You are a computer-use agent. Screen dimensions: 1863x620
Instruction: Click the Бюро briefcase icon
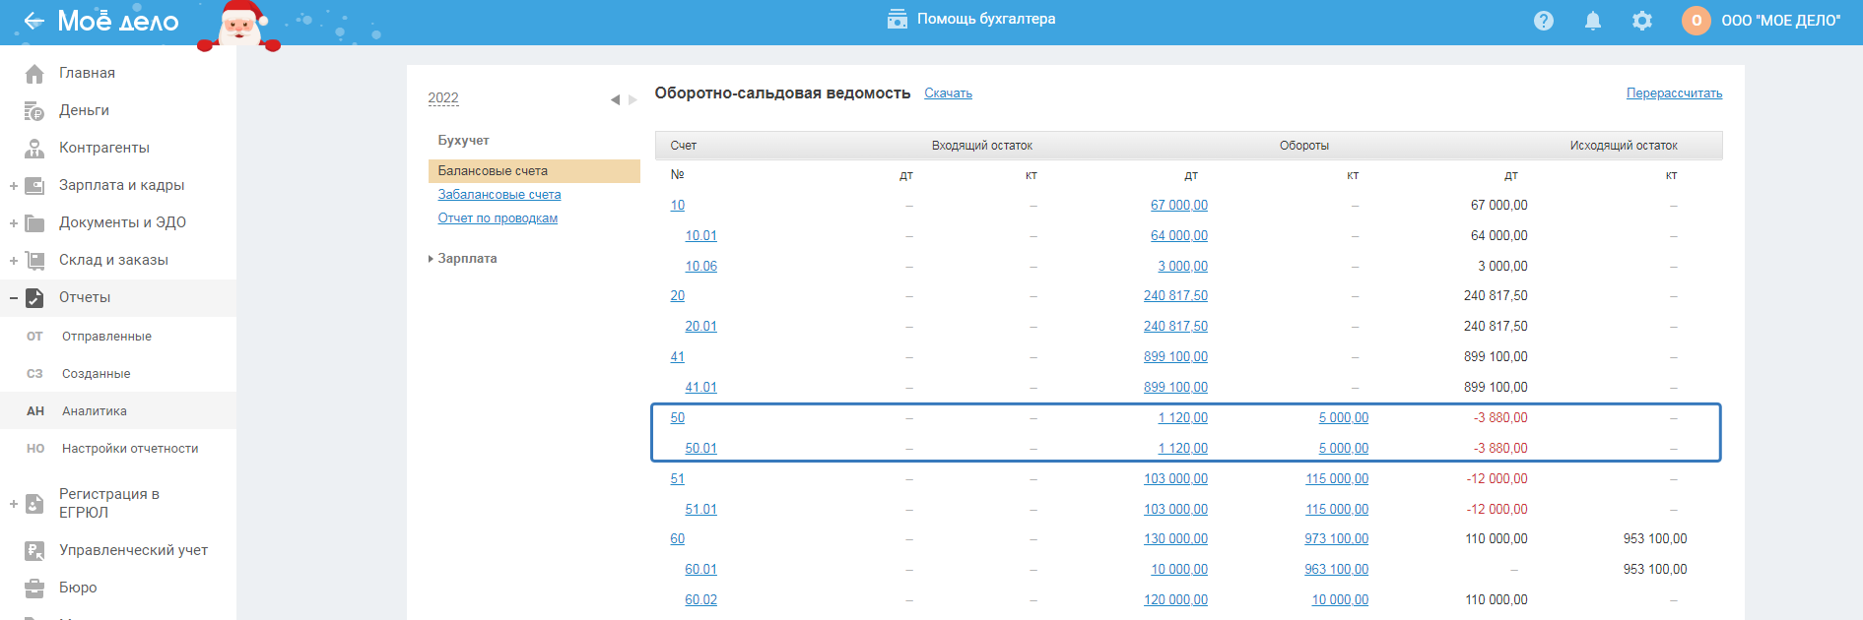[34, 589]
